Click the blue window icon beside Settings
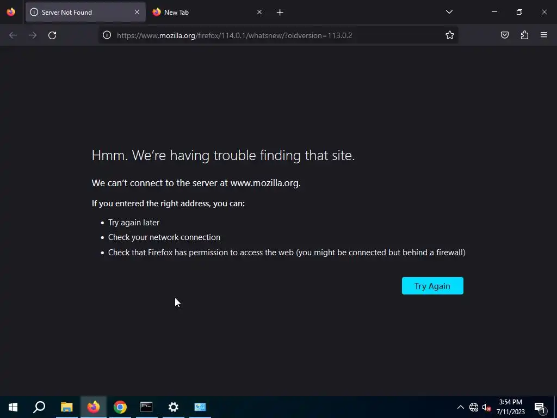 click(200, 407)
